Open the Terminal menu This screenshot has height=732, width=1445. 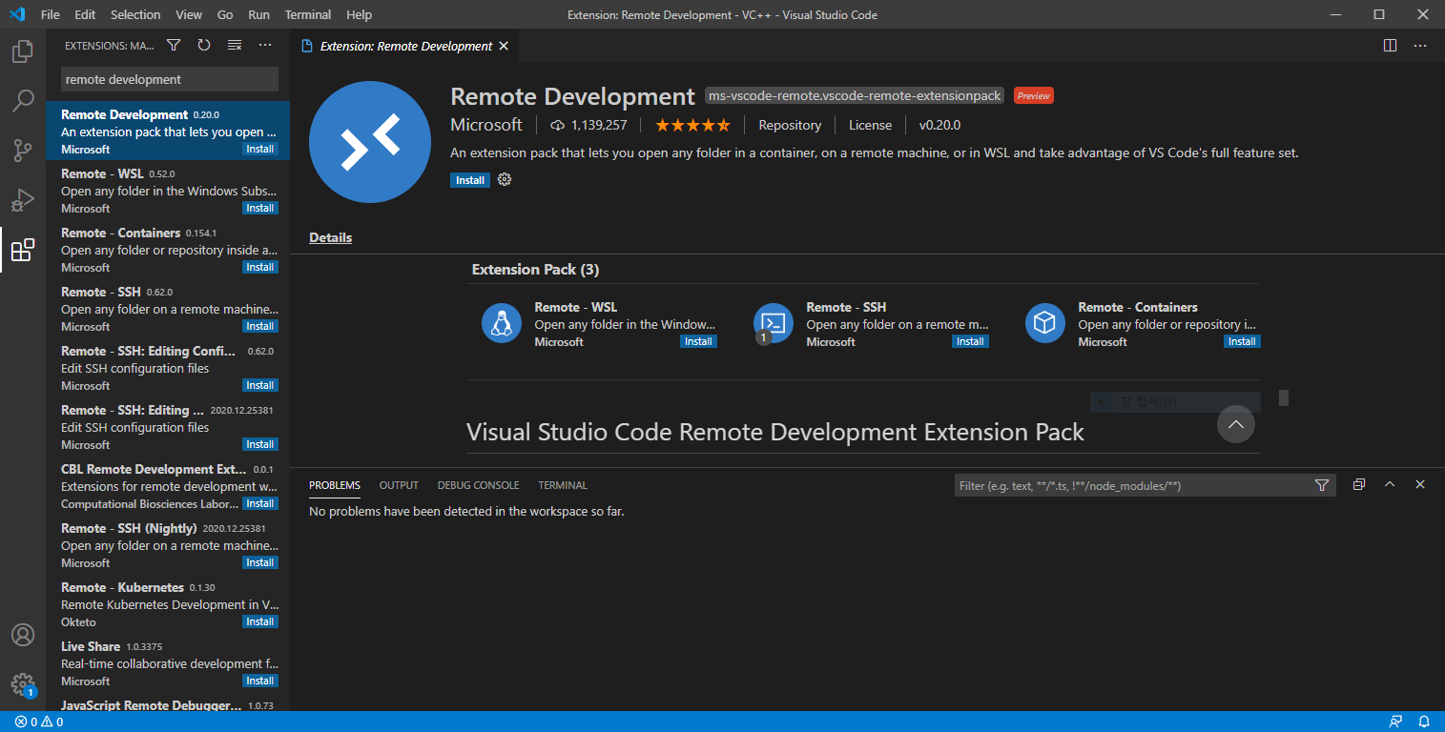[x=308, y=14]
